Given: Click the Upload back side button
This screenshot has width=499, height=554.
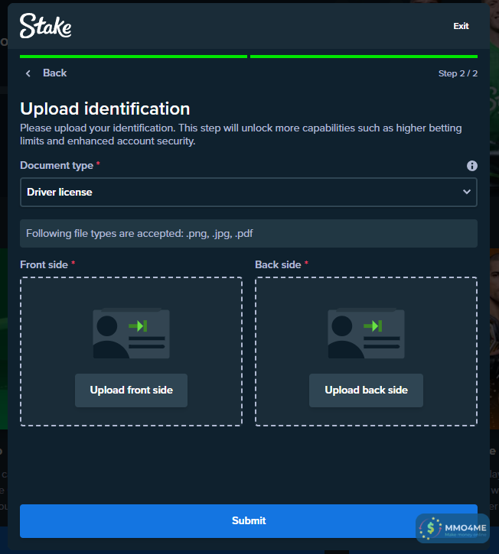Looking at the screenshot, I should (366, 390).
